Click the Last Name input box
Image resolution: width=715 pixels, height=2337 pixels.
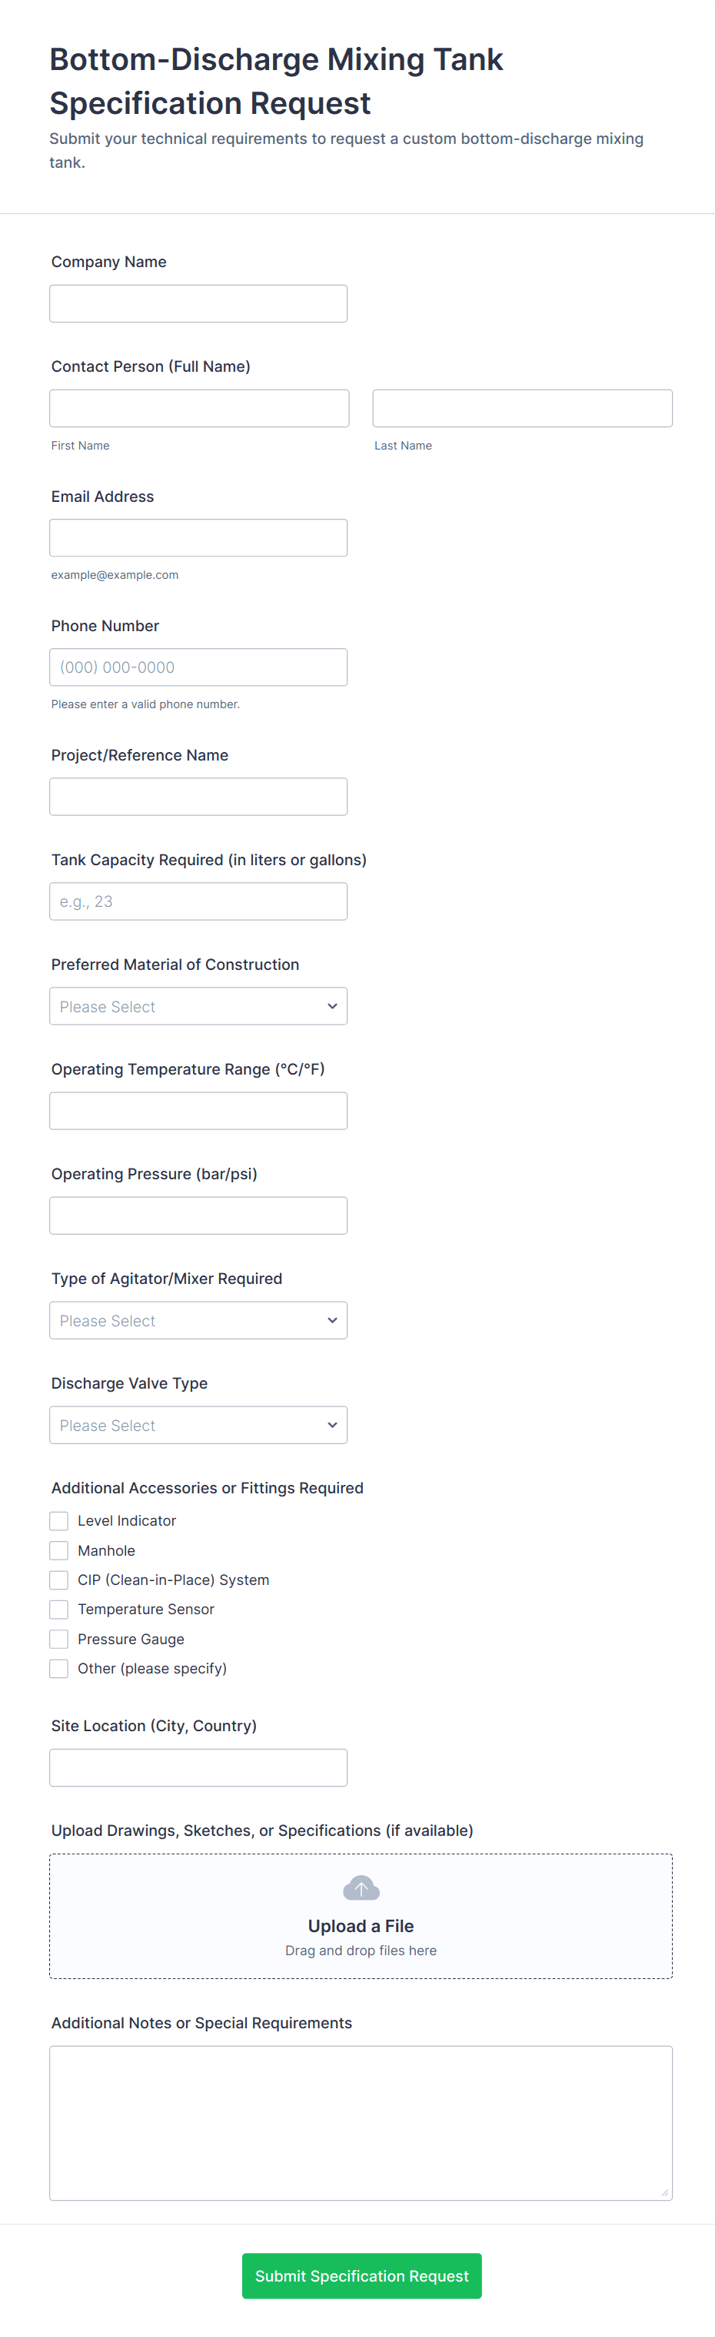[522, 408]
